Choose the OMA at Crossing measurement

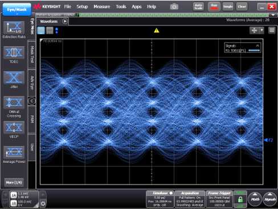pos(14,103)
